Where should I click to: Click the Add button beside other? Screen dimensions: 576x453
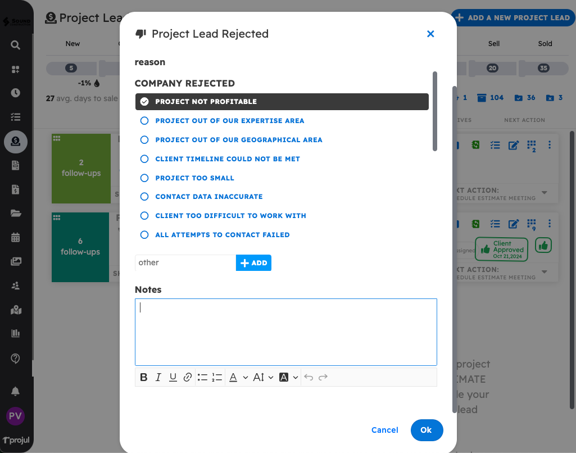(x=253, y=262)
